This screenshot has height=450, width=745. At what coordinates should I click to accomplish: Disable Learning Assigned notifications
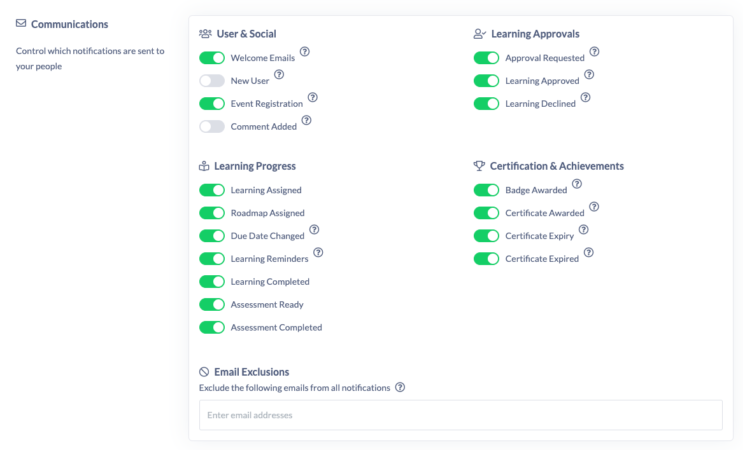click(x=212, y=190)
